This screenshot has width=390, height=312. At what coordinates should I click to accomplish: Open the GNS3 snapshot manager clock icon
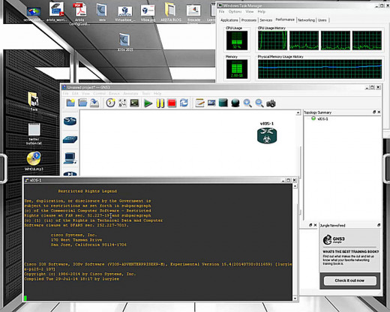click(x=110, y=103)
